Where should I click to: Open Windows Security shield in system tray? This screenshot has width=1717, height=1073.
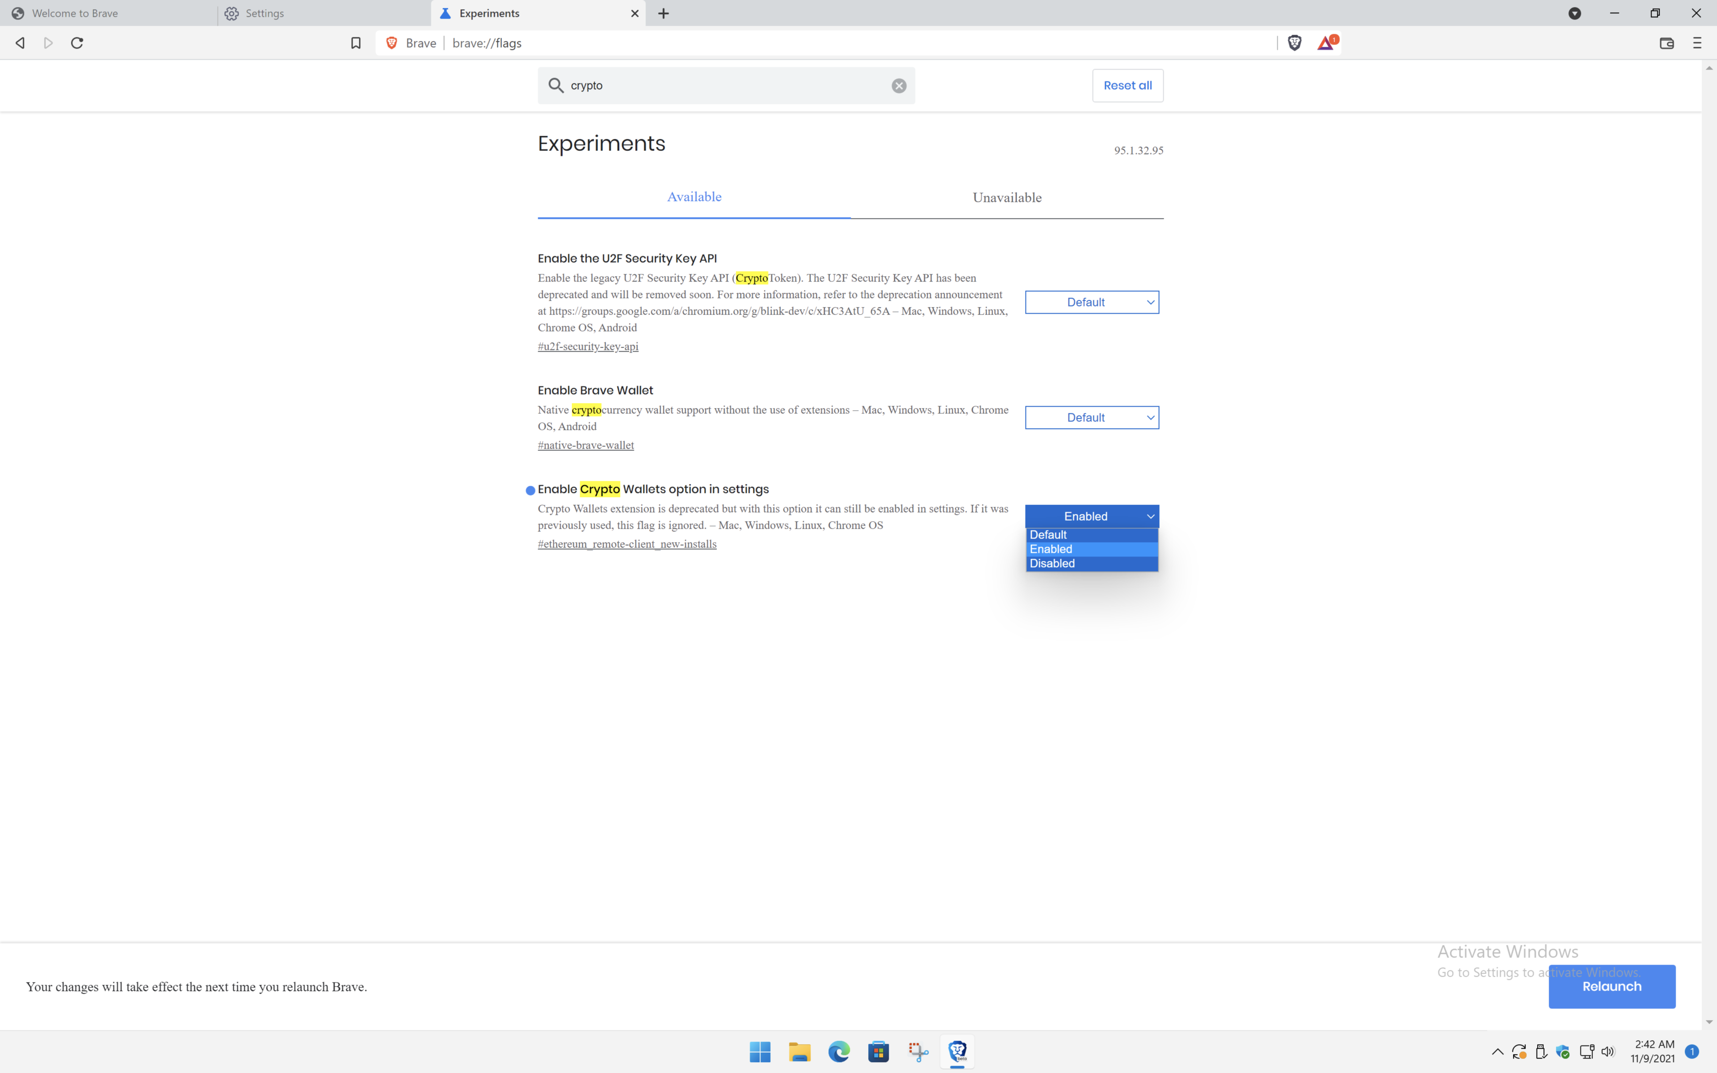pos(1563,1052)
